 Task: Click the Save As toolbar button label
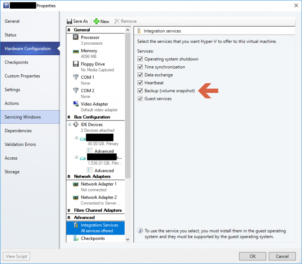[81, 21]
